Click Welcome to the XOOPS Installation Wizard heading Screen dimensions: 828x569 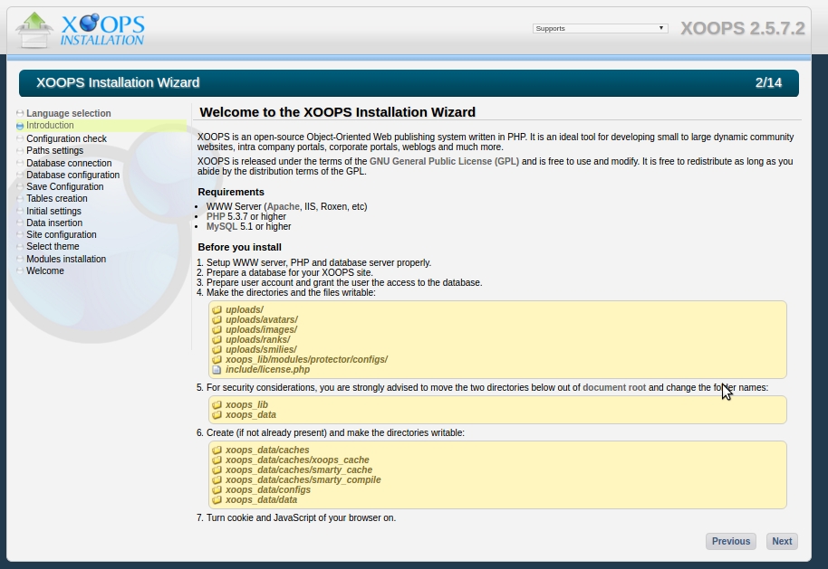coord(337,112)
